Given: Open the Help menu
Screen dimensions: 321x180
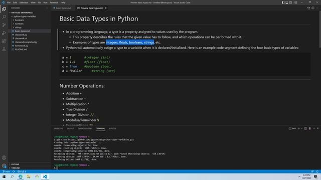Looking at the screenshot, I should pos(63,2).
